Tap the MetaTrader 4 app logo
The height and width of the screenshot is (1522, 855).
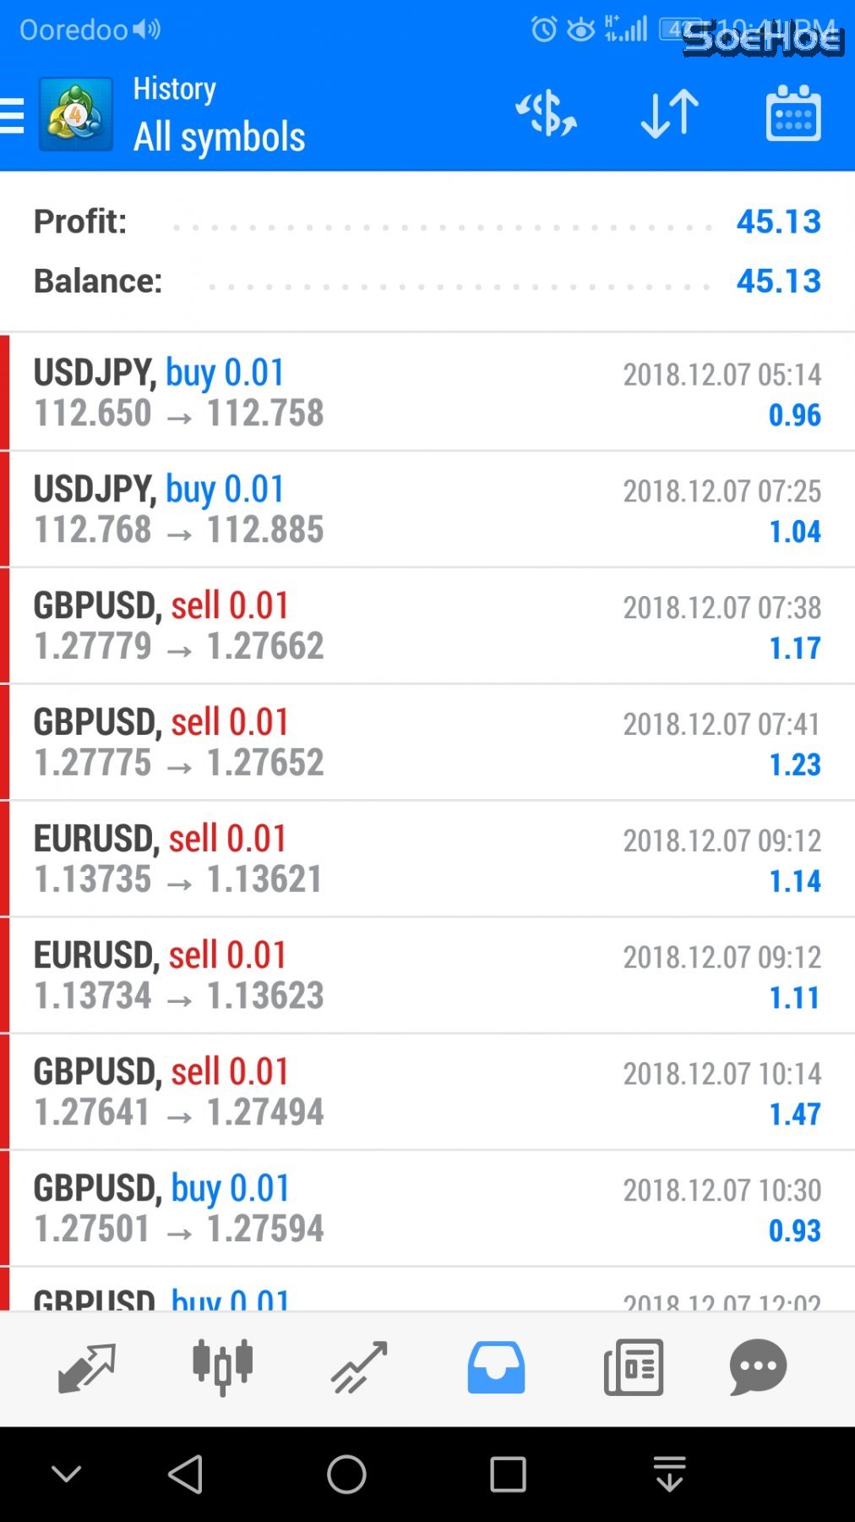click(x=76, y=115)
